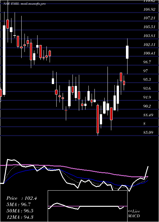Click the 108.92 price axis label
Screen dimensions: 159x222
tap(149, 10)
